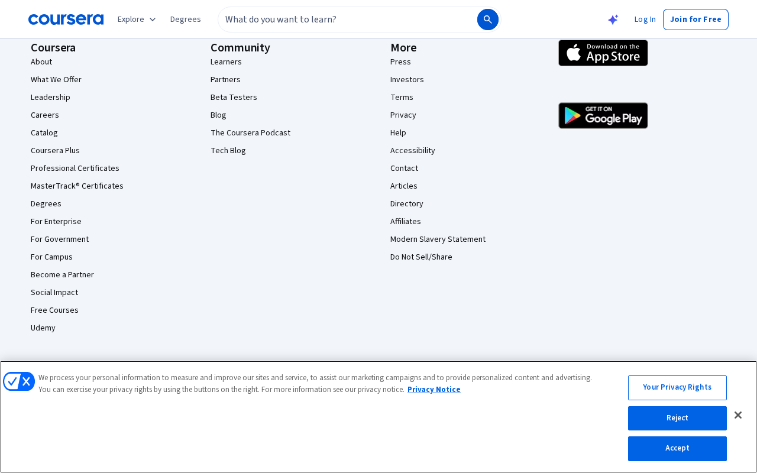This screenshot has height=473, width=757.
Task: Open the Degrees header menu item
Action: (186, 20)
